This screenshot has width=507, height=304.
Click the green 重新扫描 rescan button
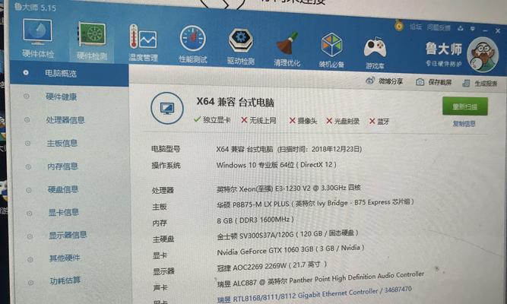[465, 106]
